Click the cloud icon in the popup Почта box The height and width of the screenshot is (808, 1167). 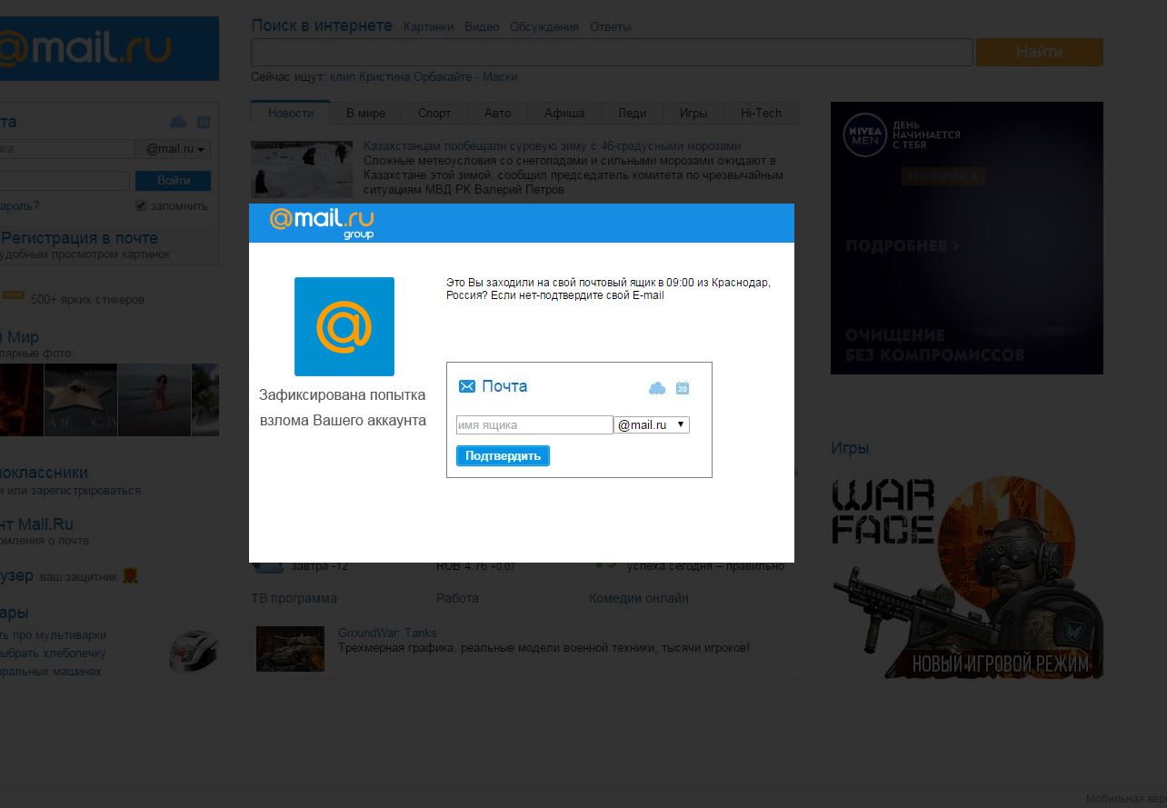657,388
